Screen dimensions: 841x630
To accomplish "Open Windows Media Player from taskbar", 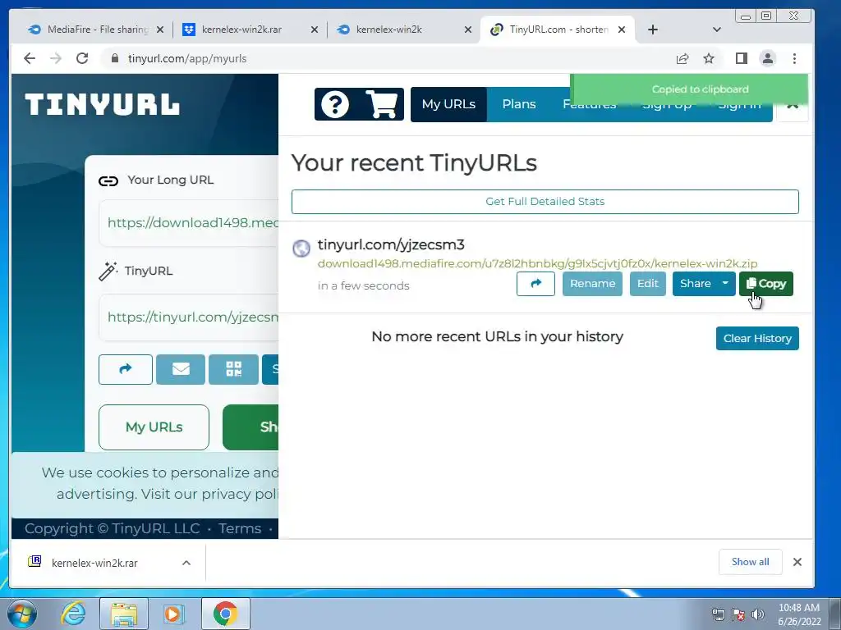I will coord(173,614).
